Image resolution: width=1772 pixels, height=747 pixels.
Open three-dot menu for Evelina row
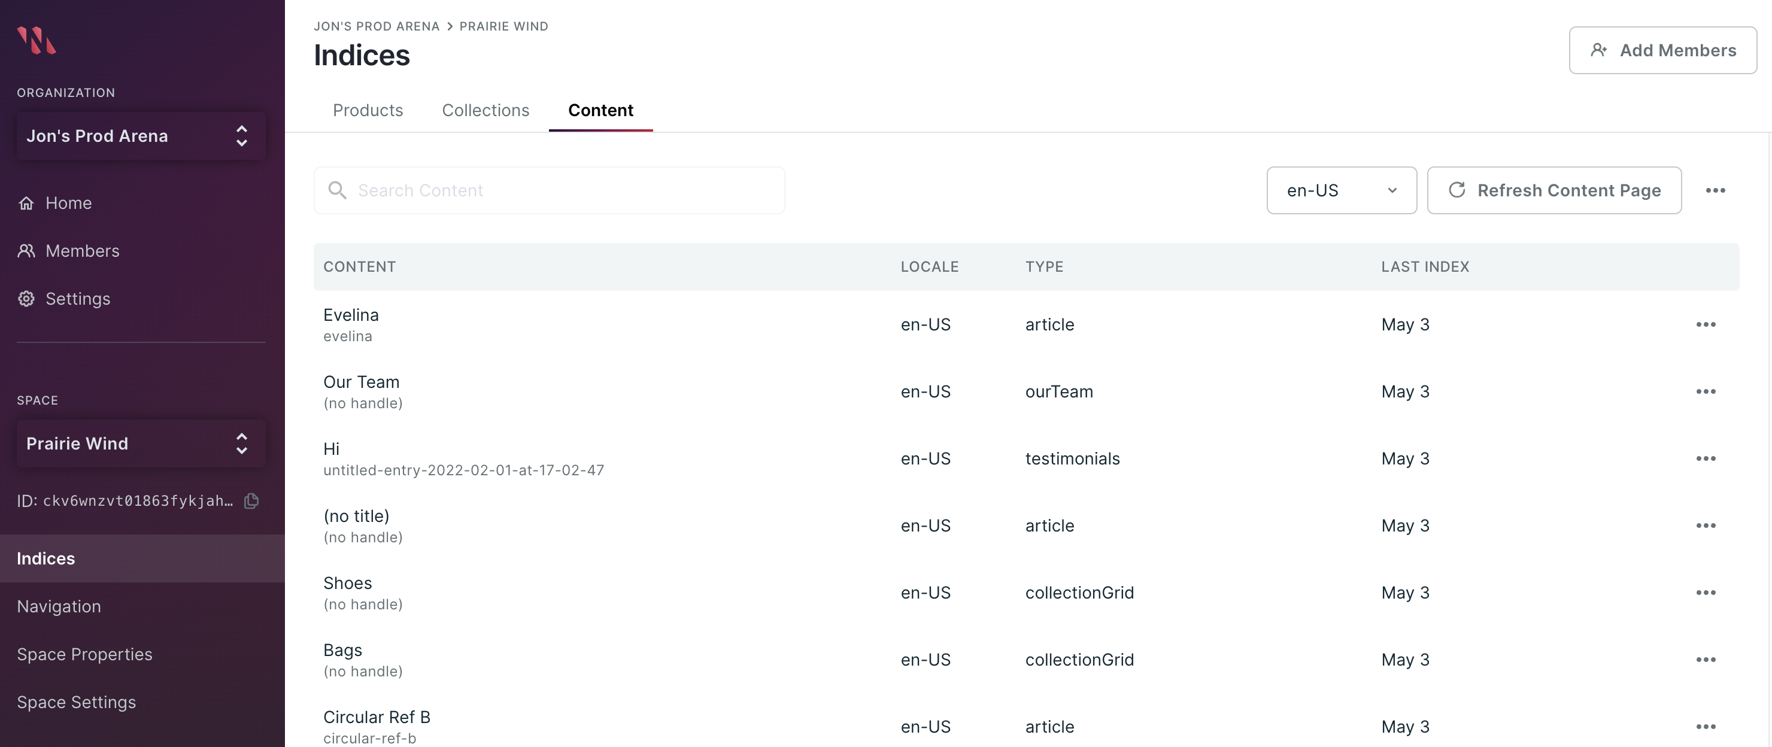1706,324
